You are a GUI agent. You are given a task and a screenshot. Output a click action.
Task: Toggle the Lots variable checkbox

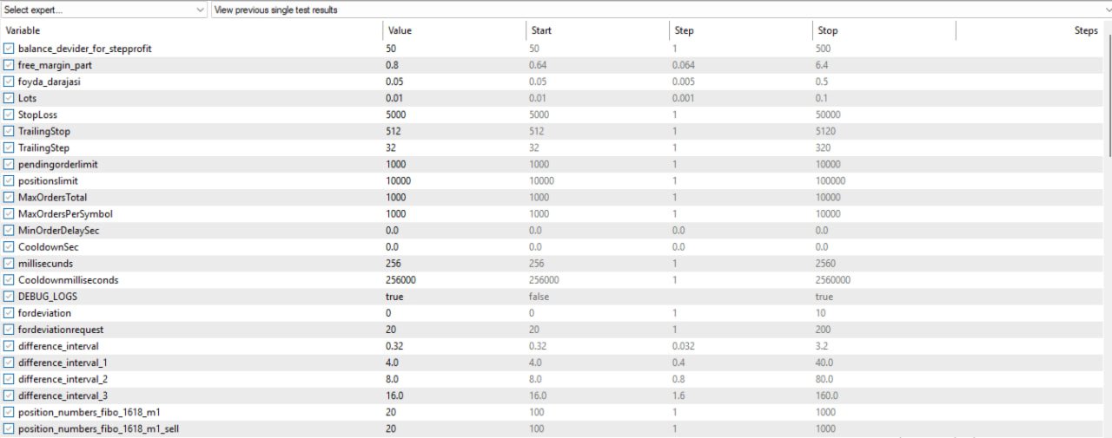pyautogui.click(x=10, y=98)
